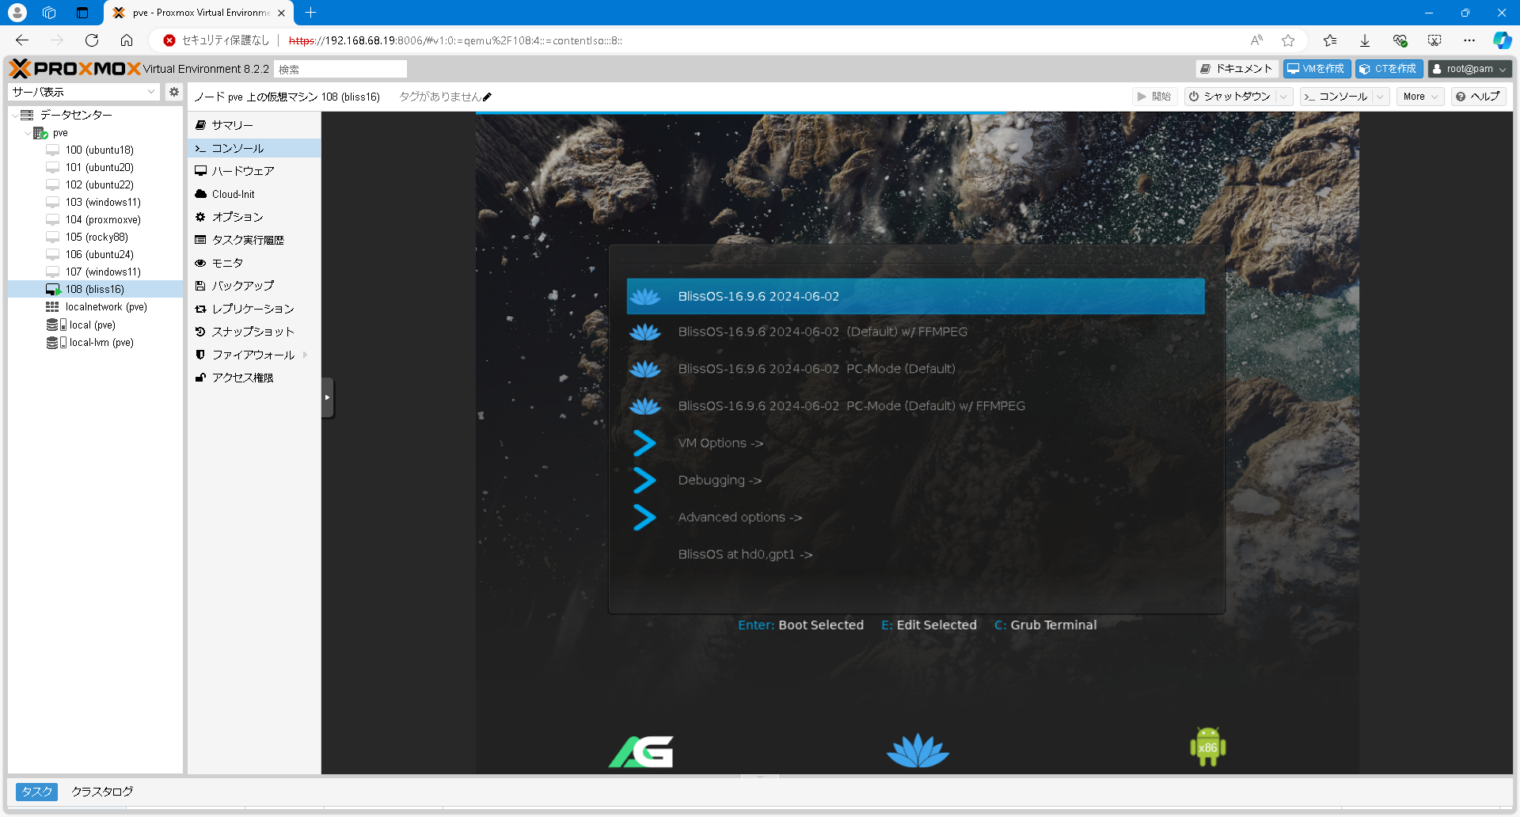
Task: Open the browser downloads icon
Action: (x=1365, y=40)
